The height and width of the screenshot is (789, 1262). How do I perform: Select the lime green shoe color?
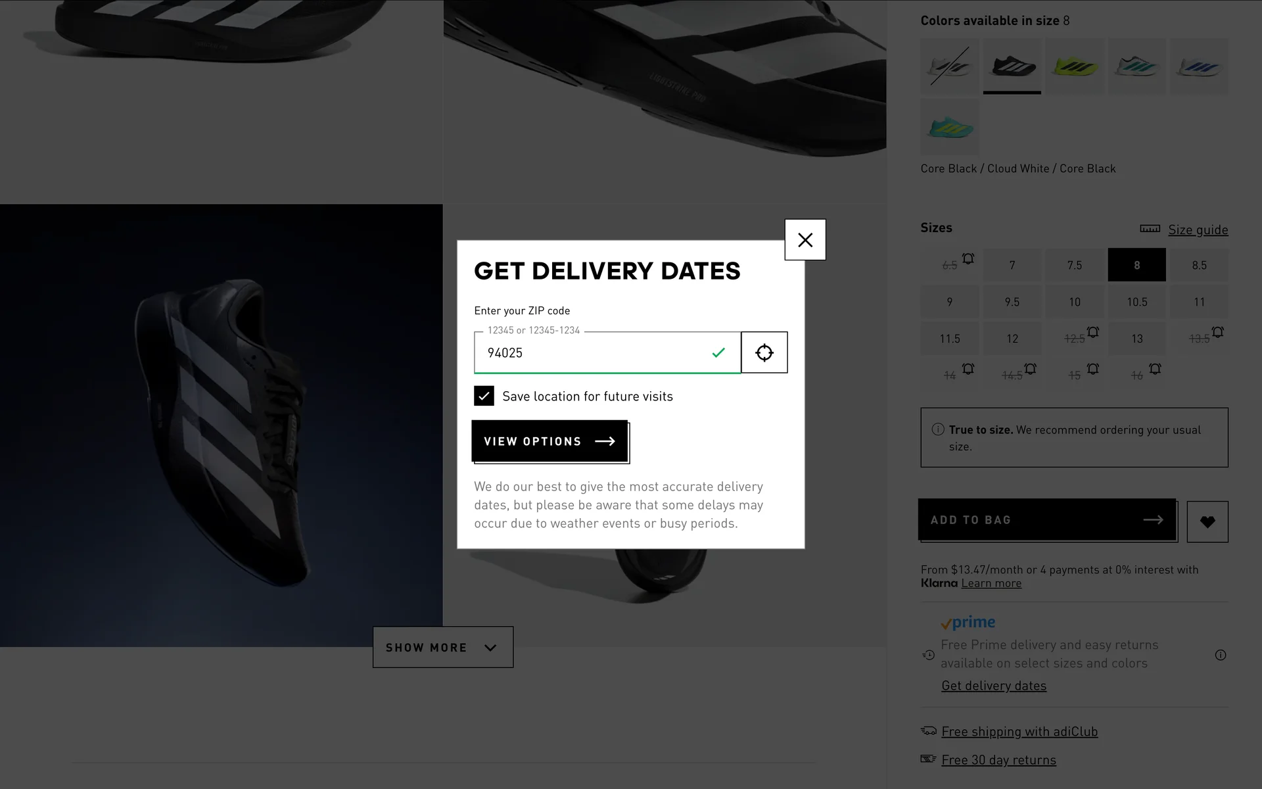coord(1074,66)
